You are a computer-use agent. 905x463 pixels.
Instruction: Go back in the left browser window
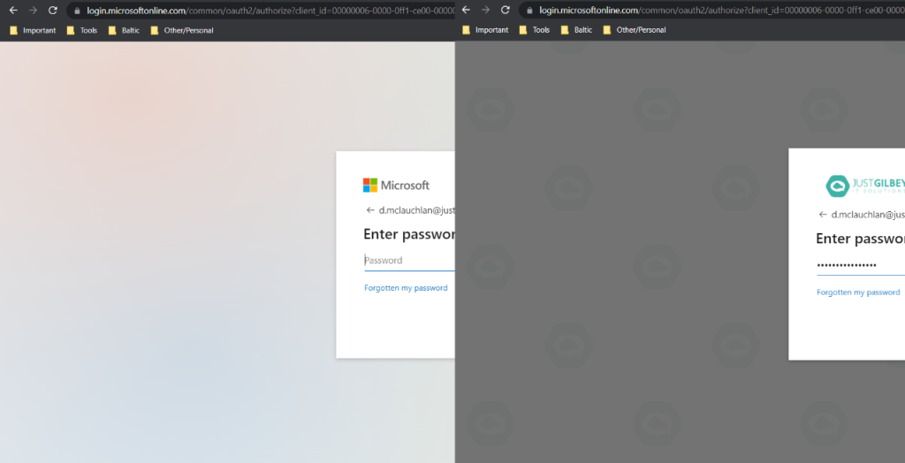pos(13,11)
